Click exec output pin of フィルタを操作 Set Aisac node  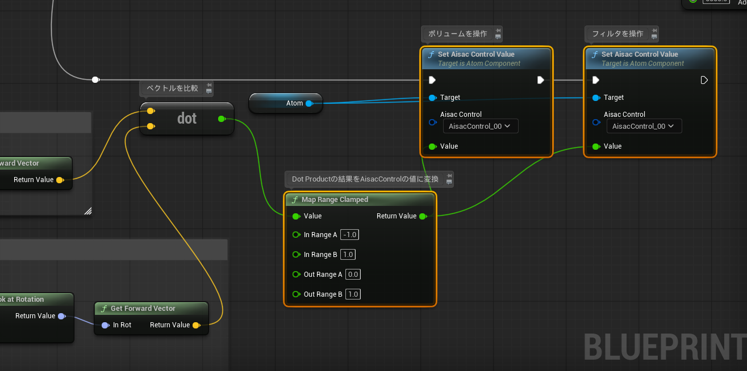click(x=704, y=80)
